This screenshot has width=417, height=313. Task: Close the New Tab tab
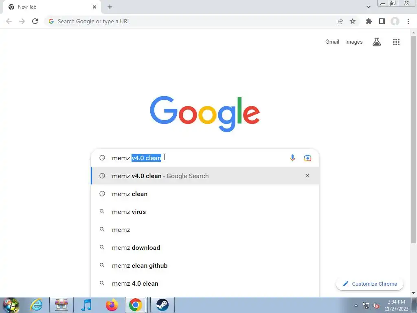94,7
